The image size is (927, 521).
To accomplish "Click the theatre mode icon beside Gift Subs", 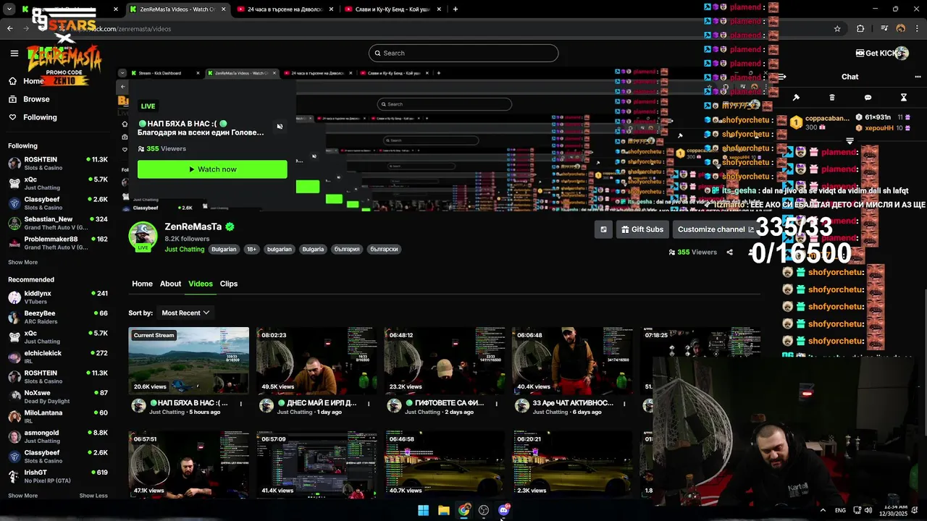I will click(x=603, y=229).
